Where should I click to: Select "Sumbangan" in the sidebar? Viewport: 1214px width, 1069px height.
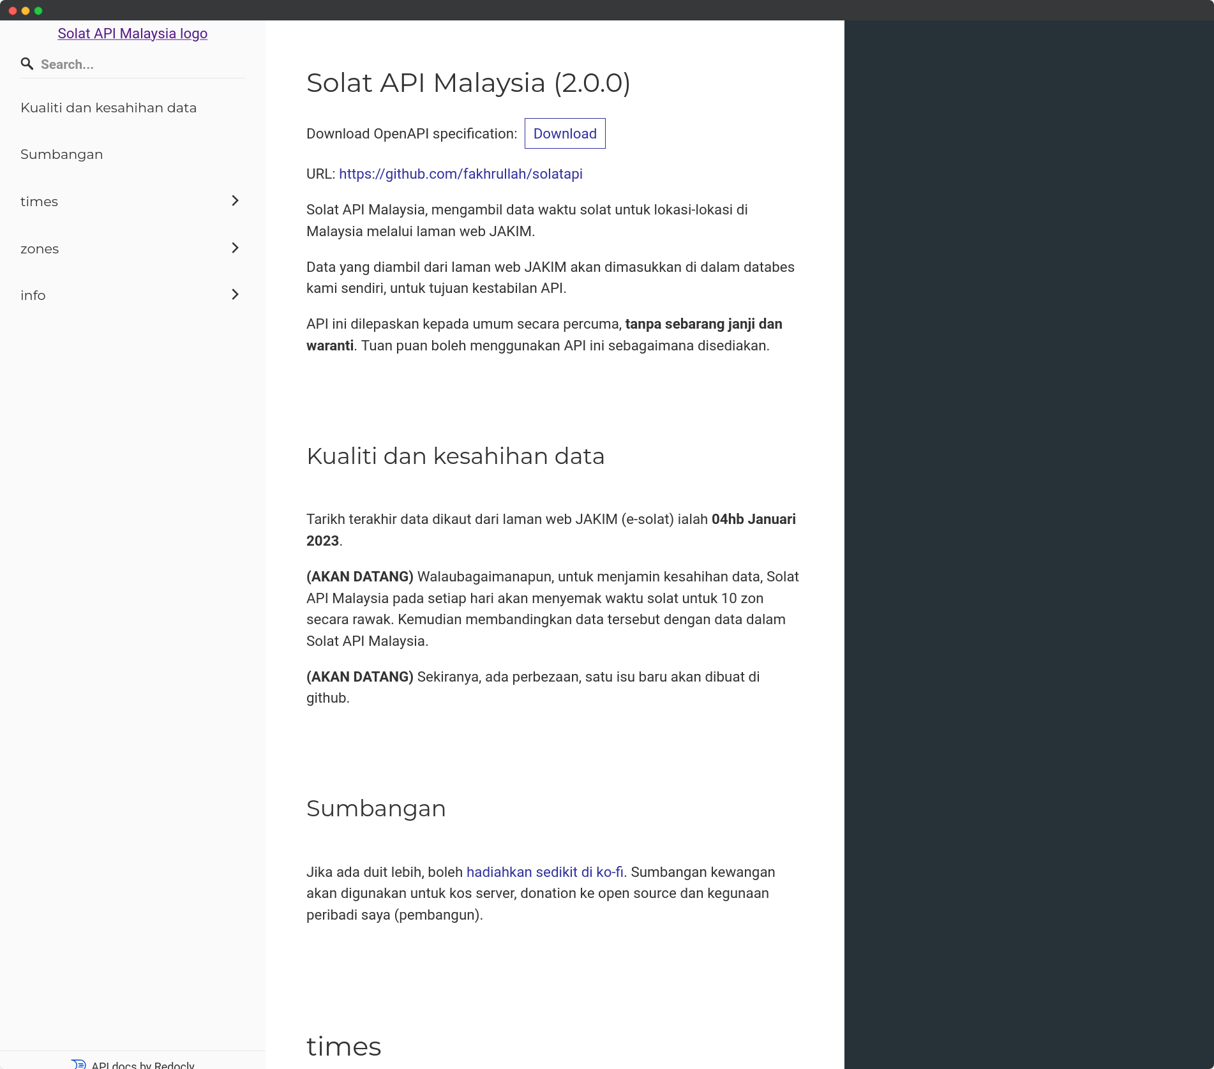click(62, 154)
